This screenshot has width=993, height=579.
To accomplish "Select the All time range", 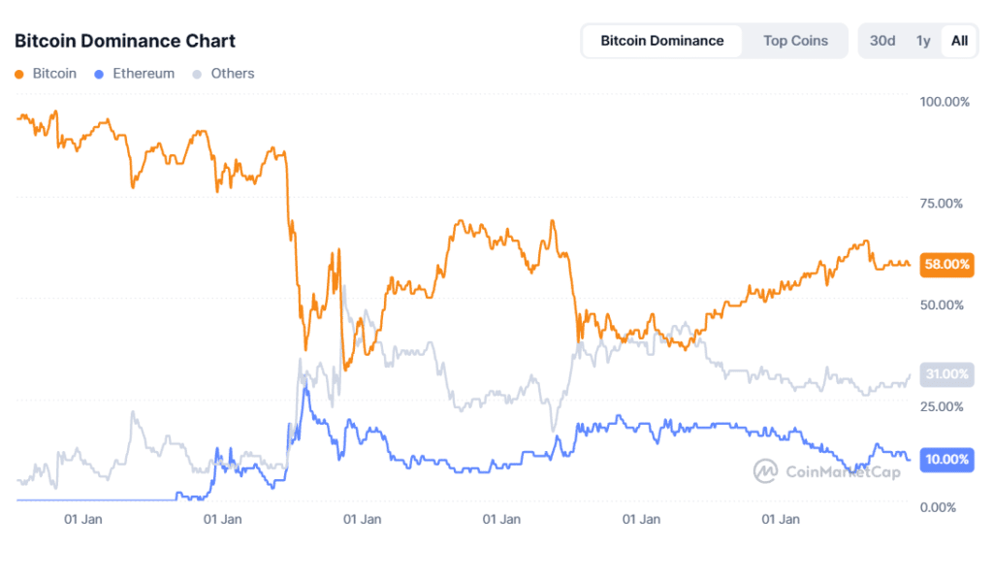I will 959,41.
